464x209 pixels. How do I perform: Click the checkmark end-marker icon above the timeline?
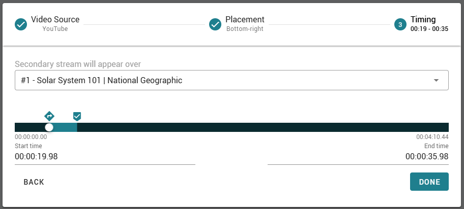[x=77, y=116]
